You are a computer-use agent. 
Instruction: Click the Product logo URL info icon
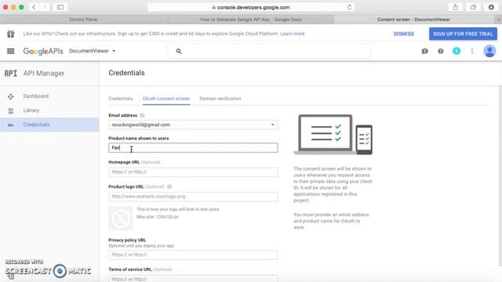[169, 186]
